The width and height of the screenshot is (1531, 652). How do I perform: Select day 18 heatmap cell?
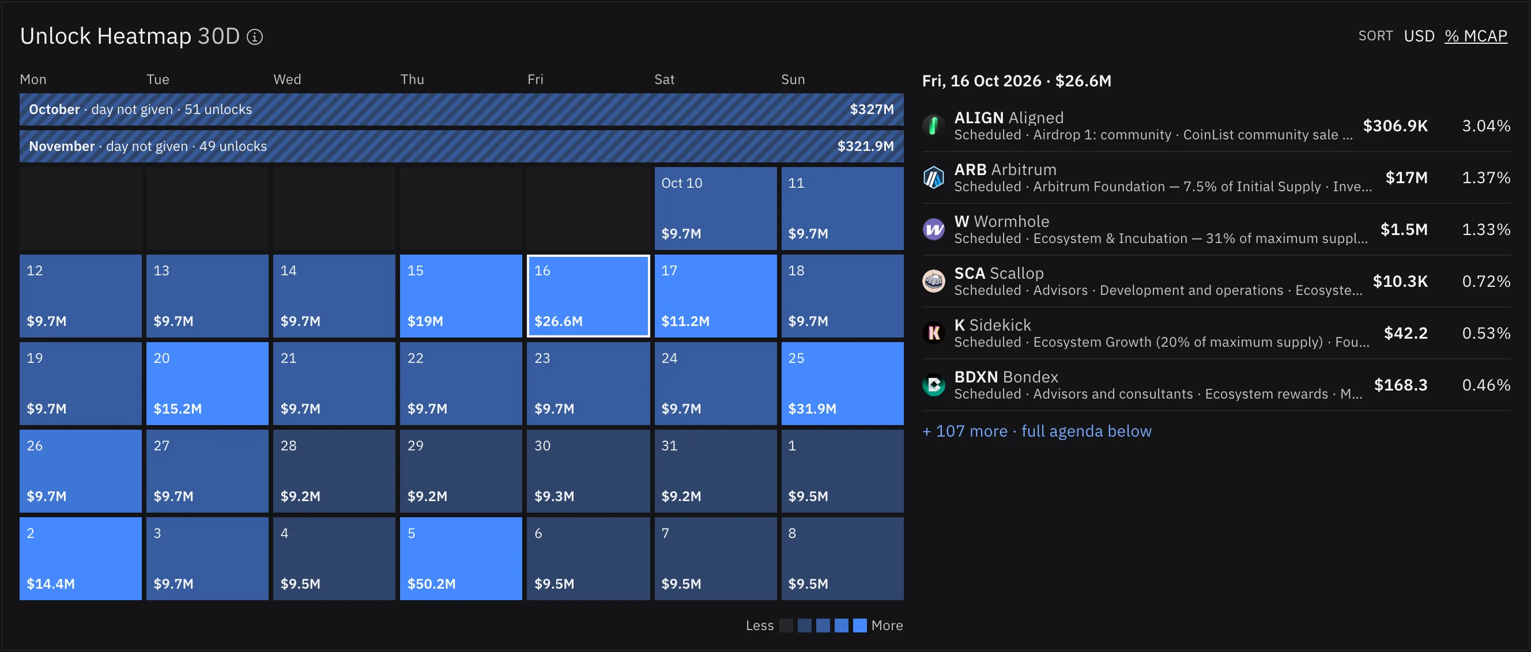click(x=842, y=295)
